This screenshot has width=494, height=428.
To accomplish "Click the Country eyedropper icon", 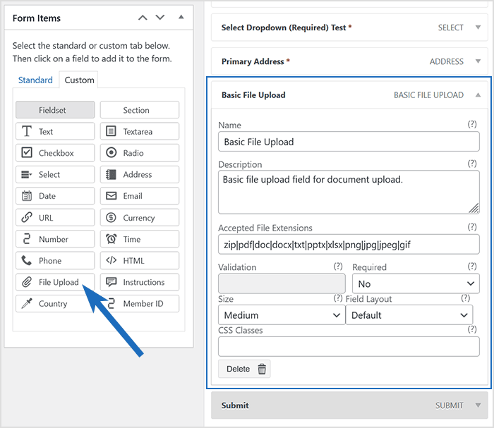I will point(27,304).
